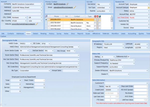Expand the Rating dropdown
This screenshot has width=150, height=107.
114,57
